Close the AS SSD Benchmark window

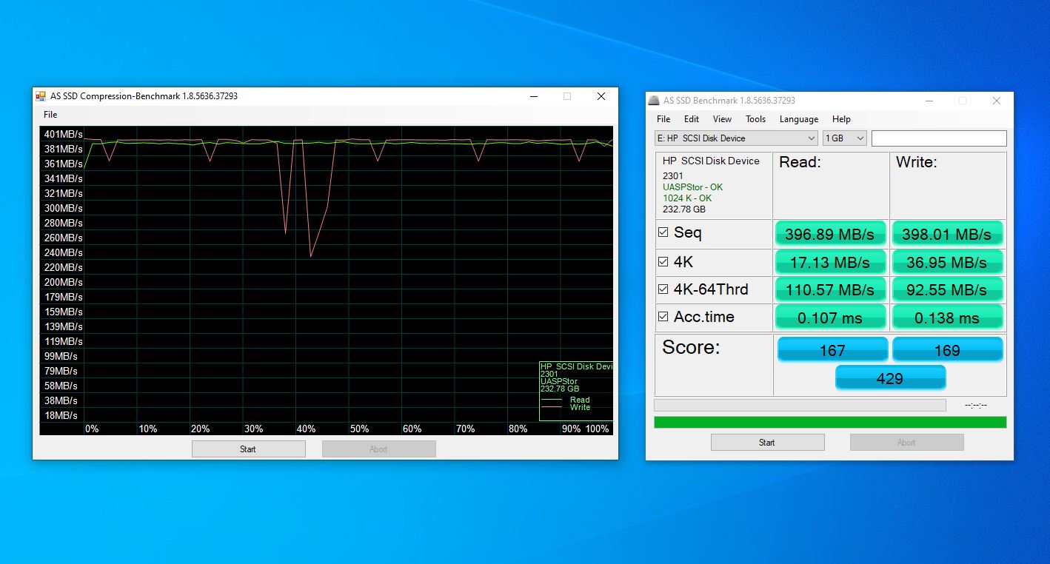[x=997, y=101]
